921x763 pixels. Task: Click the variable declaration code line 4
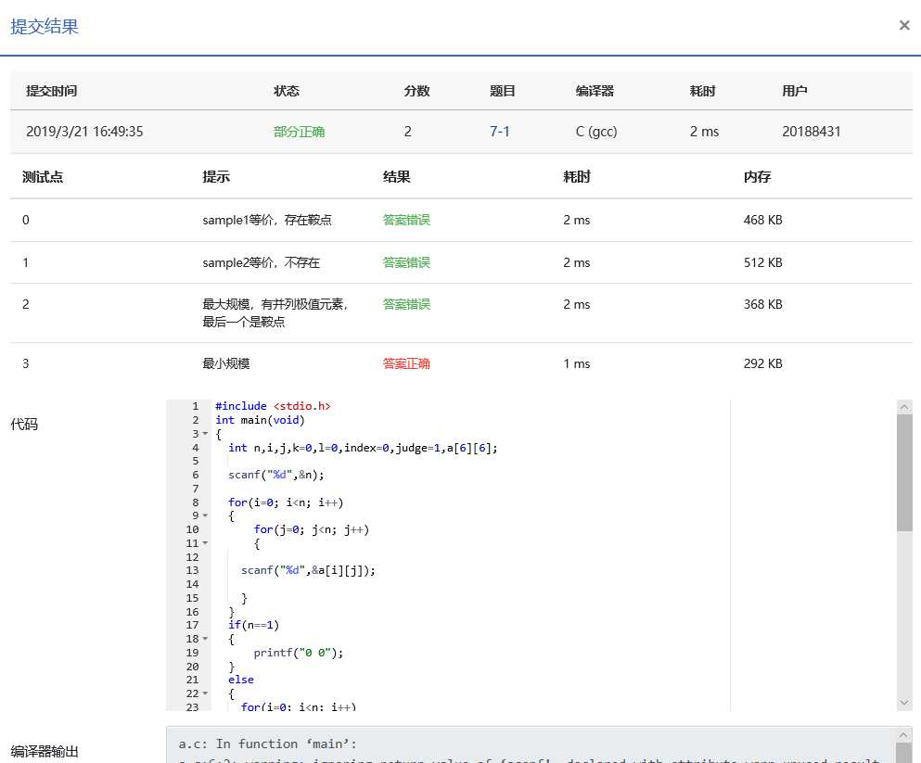click(363, 448)
